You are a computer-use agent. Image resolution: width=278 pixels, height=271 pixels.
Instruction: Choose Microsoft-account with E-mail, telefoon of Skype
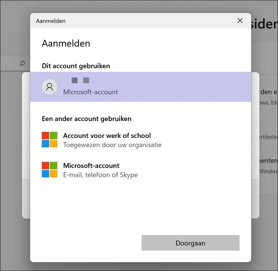tap(141, 170)
